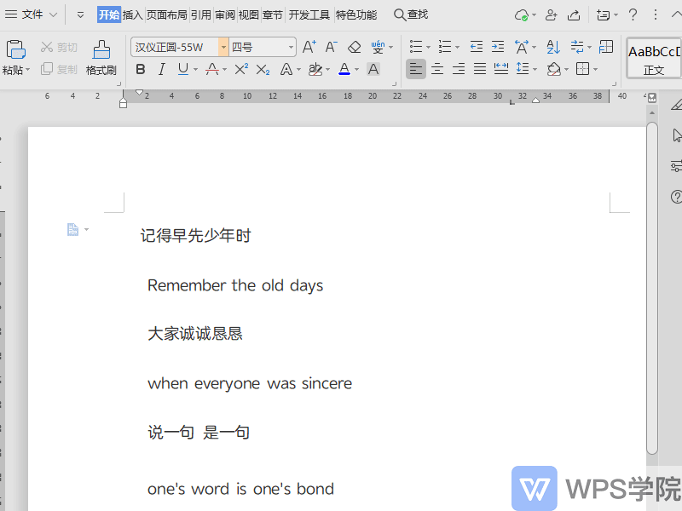
Task: Switch to the 插入 ribbon tab
Action: (130, 14)
